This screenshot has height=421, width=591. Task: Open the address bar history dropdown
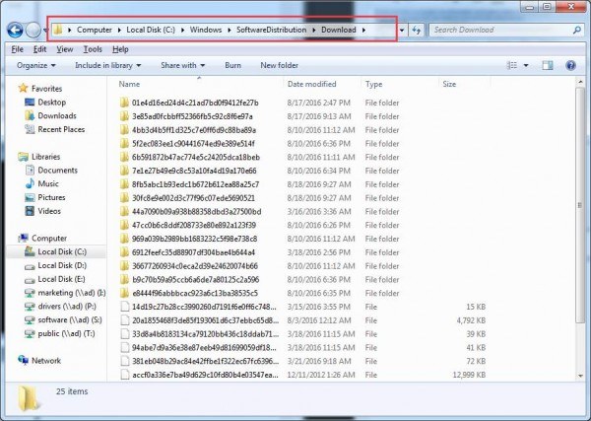[x=402, y=30]
